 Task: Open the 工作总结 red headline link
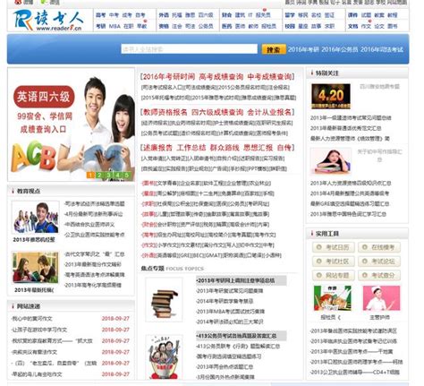[191, 148]
